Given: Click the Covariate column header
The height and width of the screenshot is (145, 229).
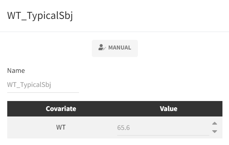Looking at the screenshot, I should (61, 109).
